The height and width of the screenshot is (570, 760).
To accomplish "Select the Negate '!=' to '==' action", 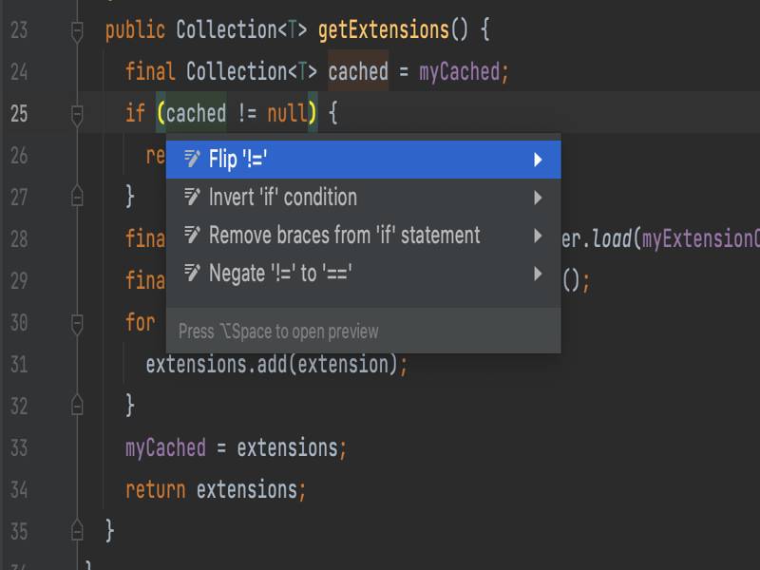I will [280, 274].
